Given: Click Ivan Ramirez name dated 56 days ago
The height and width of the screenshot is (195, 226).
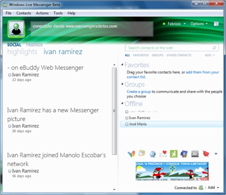Looking at the screenshot, I should coord(26,171).
